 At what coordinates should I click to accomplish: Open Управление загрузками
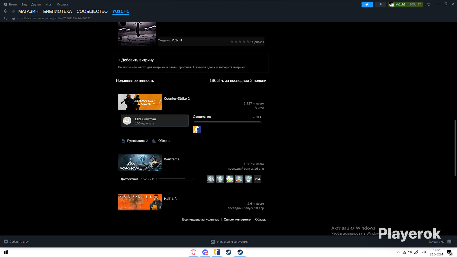(x=233, y=242)
